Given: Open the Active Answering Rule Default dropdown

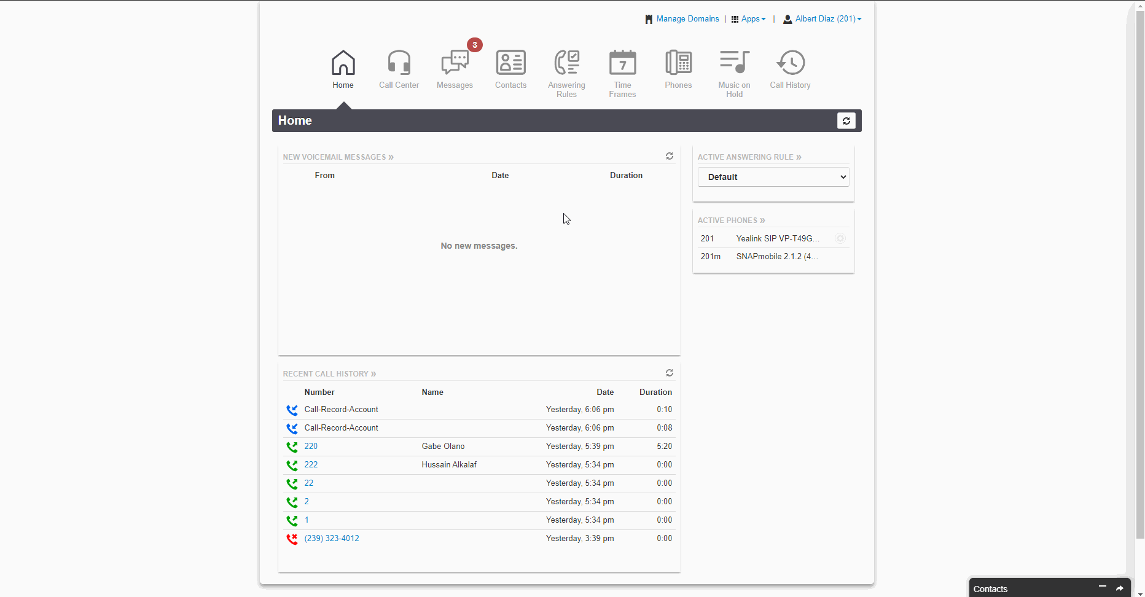Looking at the screenshot, I should tap(773, 177).
